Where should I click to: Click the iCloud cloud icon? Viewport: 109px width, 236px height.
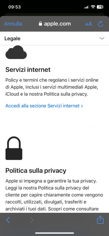[x=16, y=52]
